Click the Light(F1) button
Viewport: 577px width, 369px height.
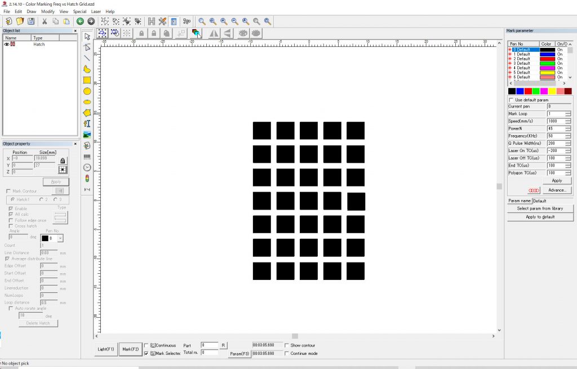coord(106,349)
